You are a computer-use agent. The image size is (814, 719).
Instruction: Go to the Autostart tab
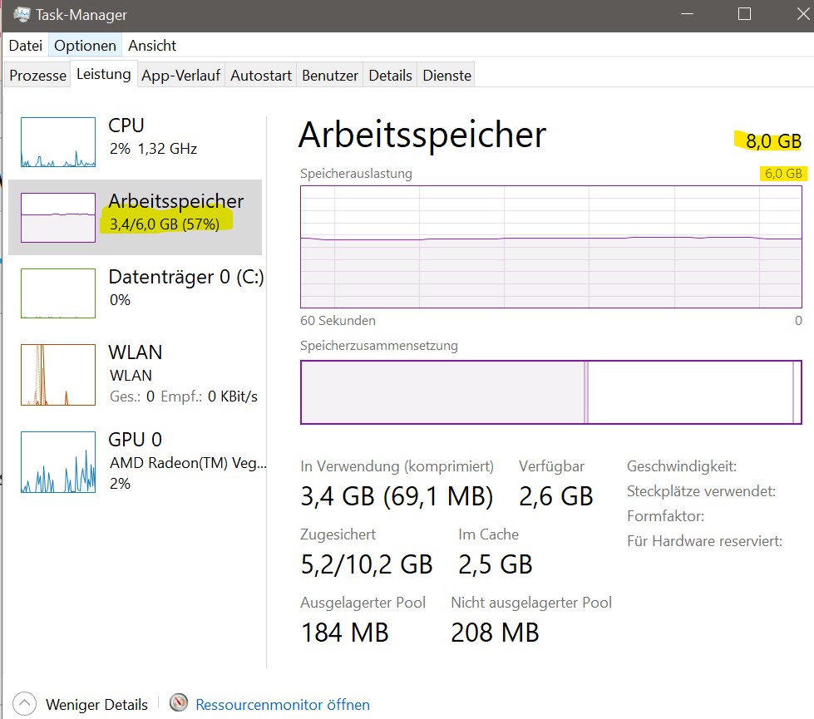261,76
